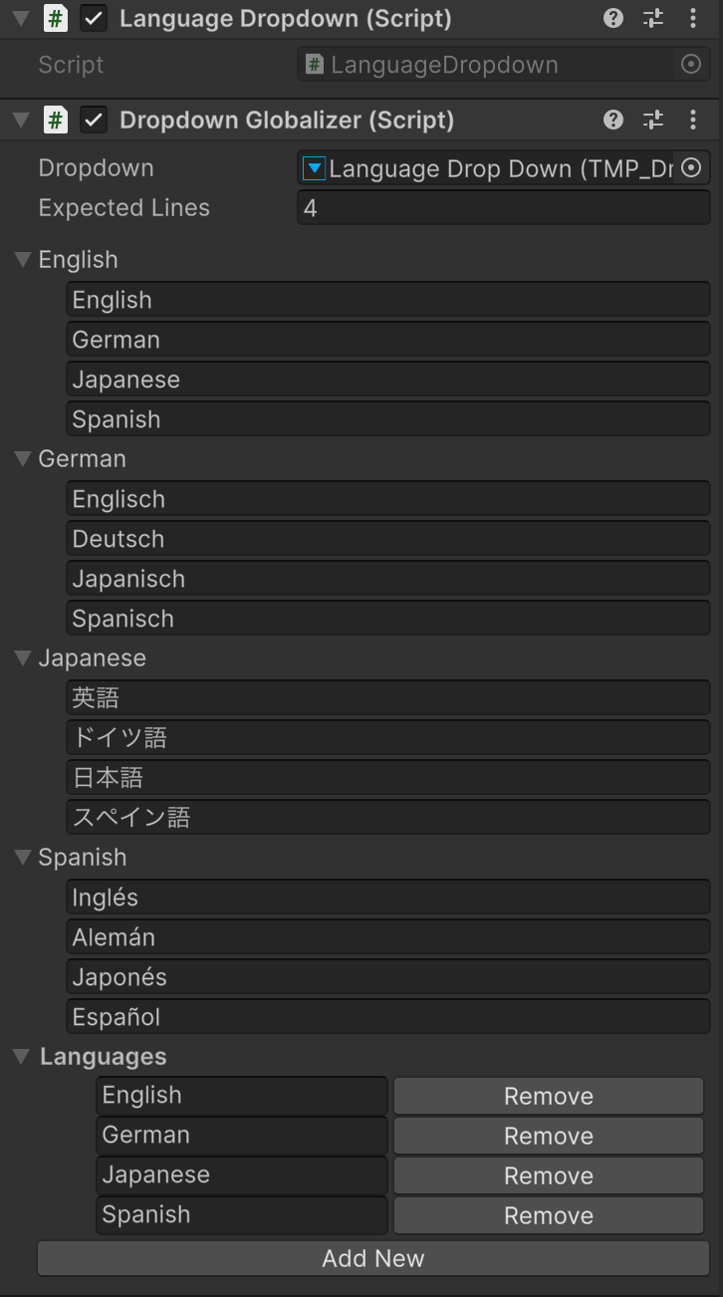Click the Deutsch text field
723x1297 pixels.
(x=388, y=539)
